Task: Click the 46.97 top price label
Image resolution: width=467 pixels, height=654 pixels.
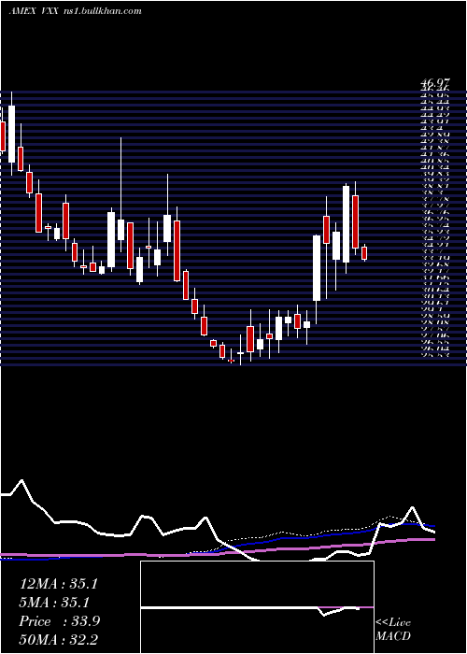Action: pos(436,85)
